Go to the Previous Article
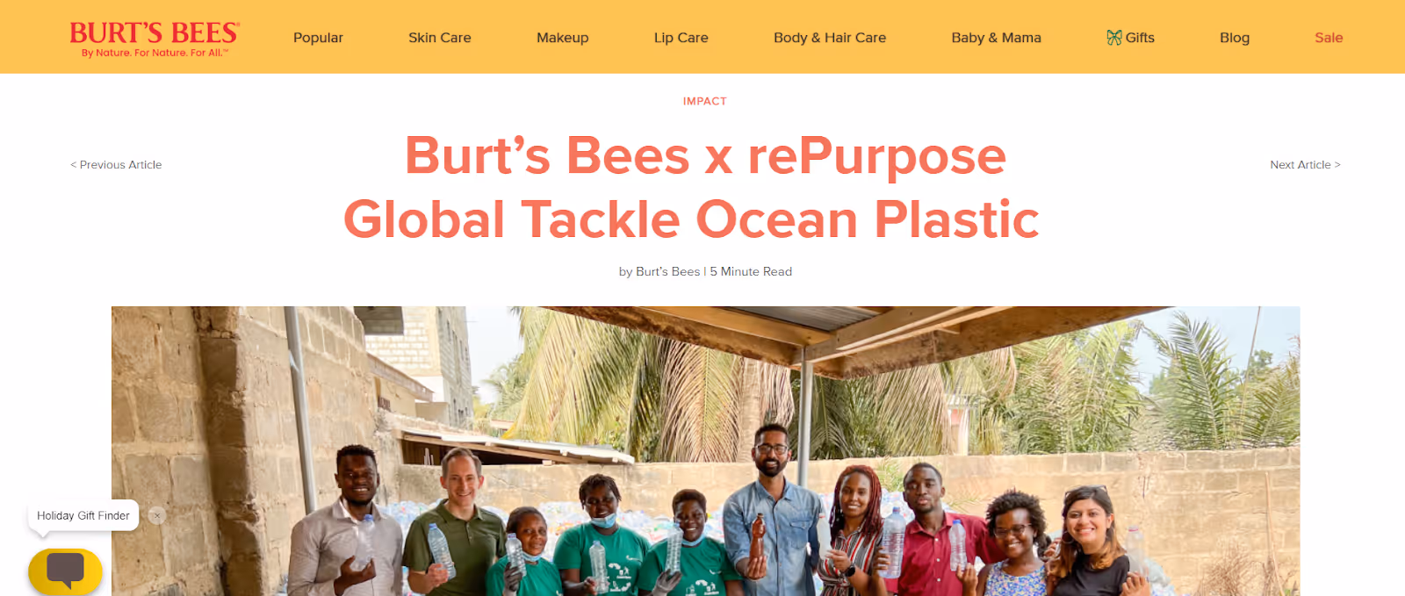 tap(116, 165)
